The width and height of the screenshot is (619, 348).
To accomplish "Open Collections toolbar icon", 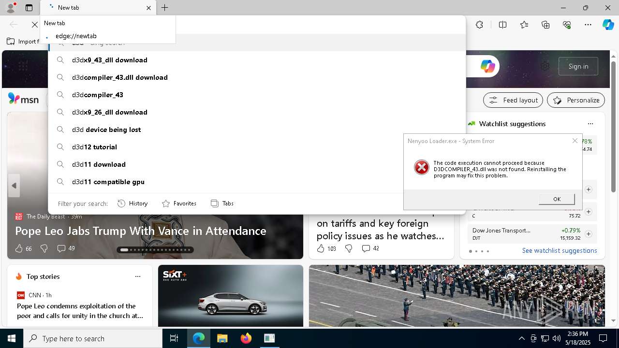I will tap(545, 25).
